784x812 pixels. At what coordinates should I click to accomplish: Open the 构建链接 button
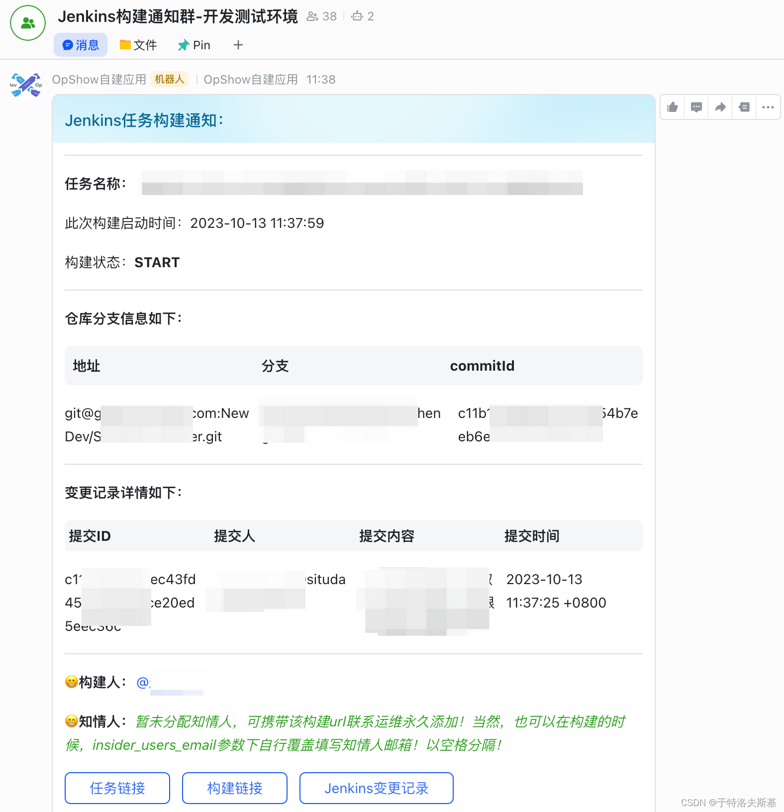point(235,788)
